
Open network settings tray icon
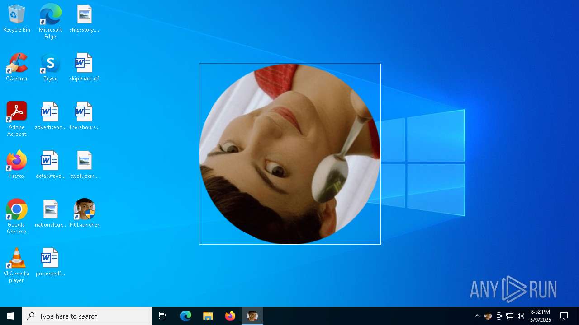(x=510, y=316)
